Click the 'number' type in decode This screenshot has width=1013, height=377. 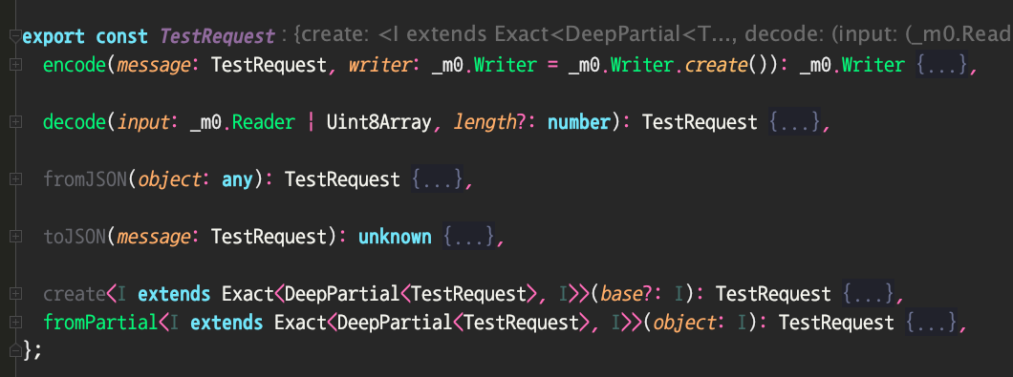579,122
